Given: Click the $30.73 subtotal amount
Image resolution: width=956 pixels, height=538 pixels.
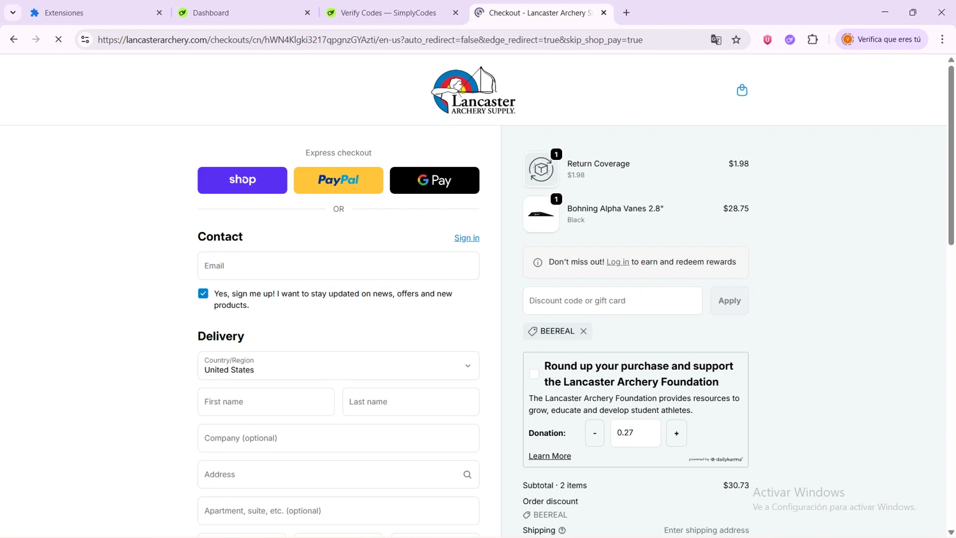Looking at the screenshot, I should pos(735,486).
